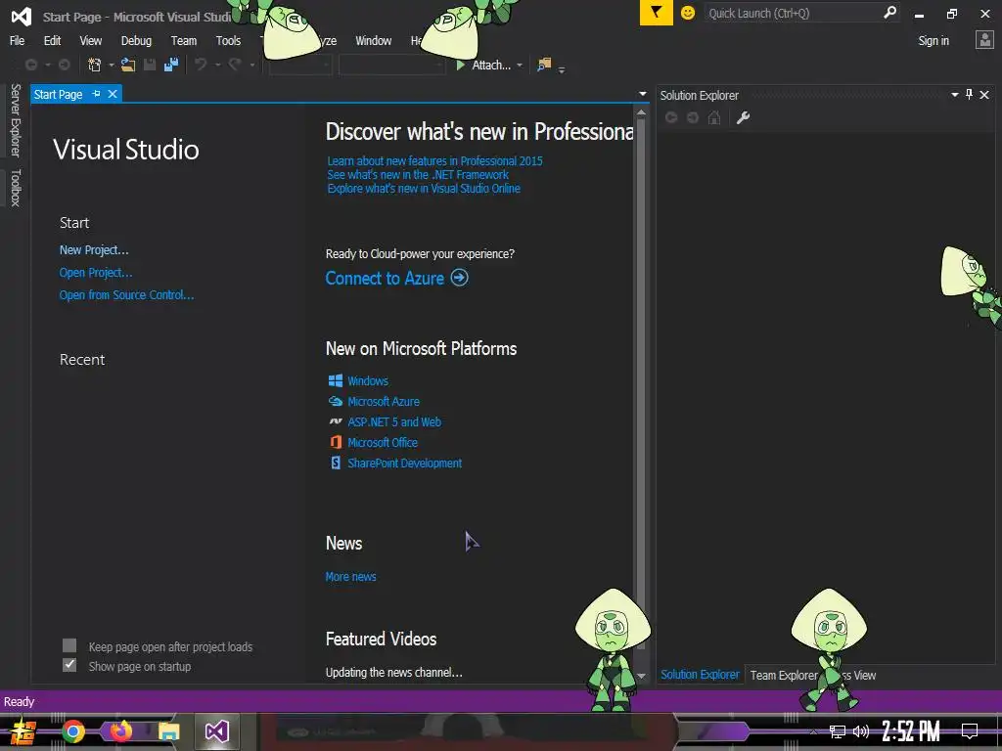
Task: Open the Solution Platforms combo box
Action: click(x=391, y=65)
